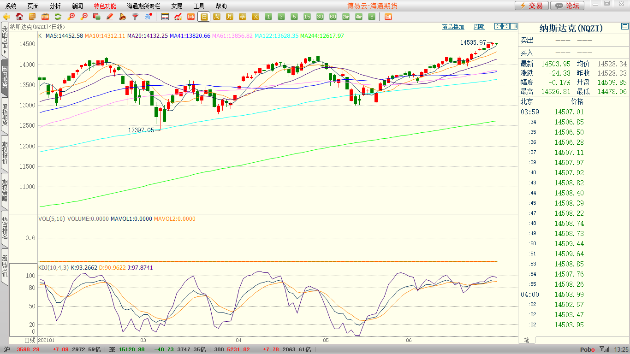Open the funnel filter icon
This screenshot has width=630, height=354.
(135, 17)
